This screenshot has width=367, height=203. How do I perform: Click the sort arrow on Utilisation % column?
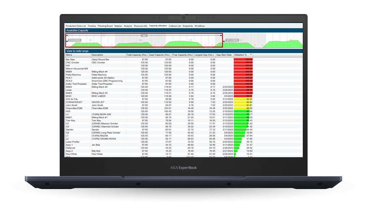(251, 55)
